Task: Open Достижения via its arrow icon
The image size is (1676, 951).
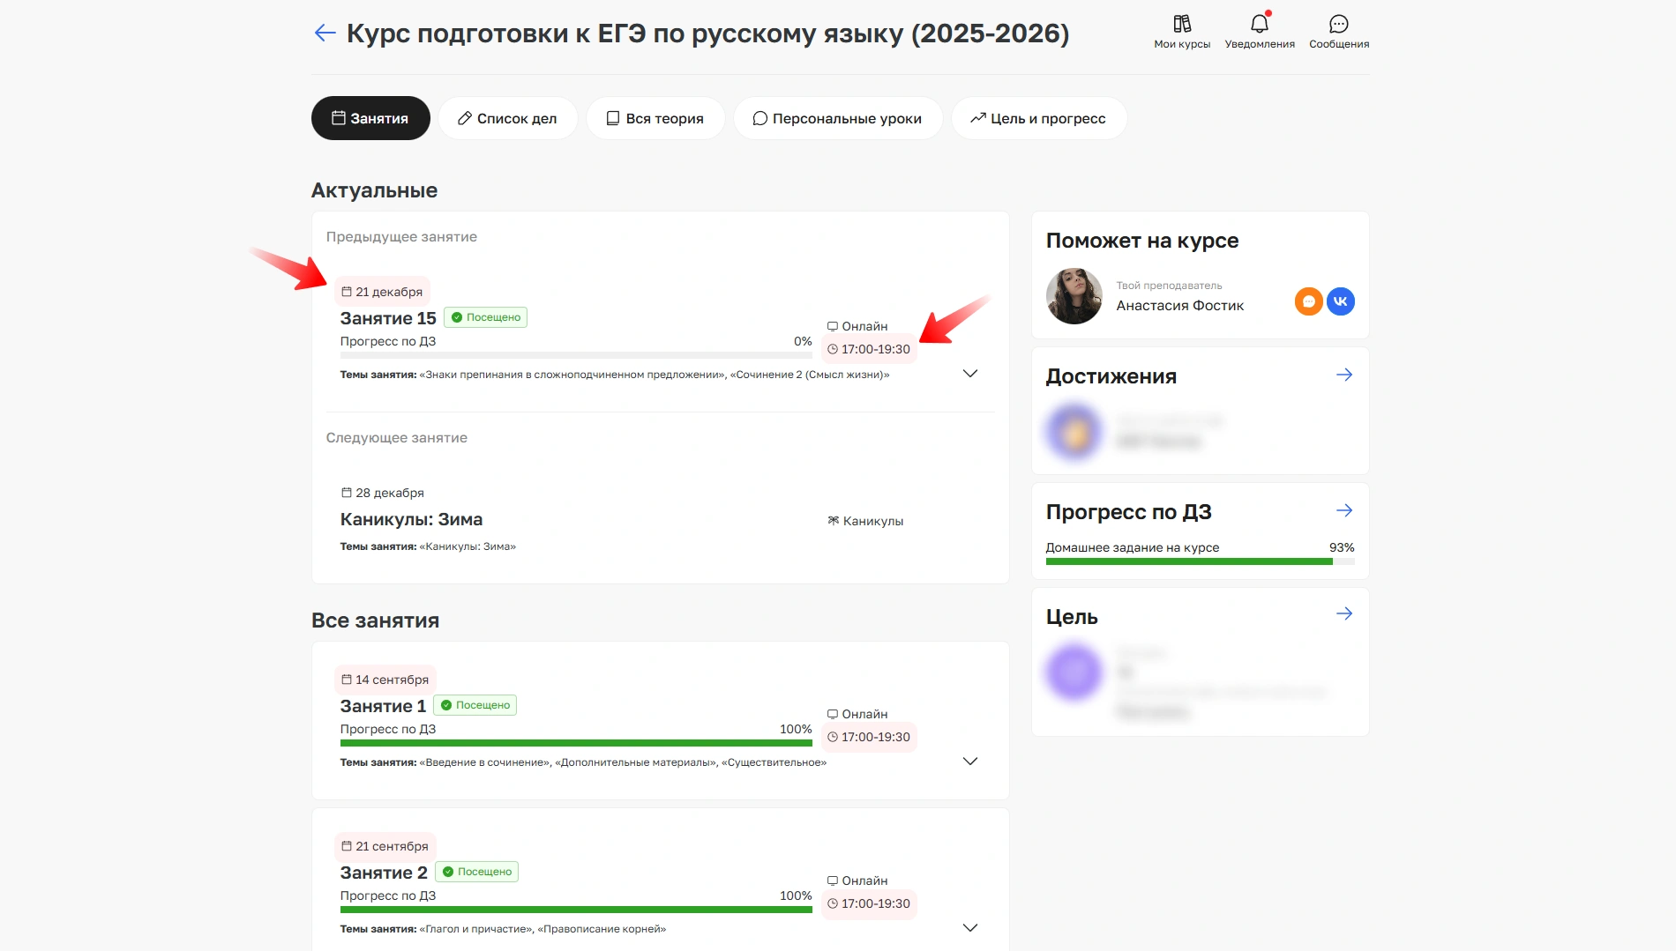Action: [x=1343, y=375]
